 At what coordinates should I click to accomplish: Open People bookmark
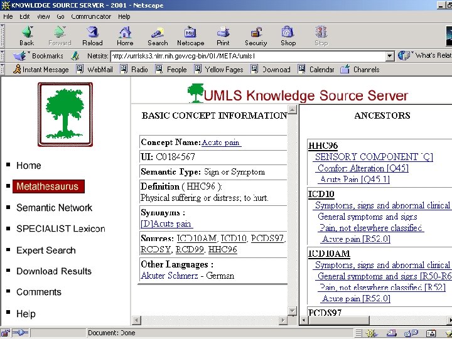tap(171, 70)
